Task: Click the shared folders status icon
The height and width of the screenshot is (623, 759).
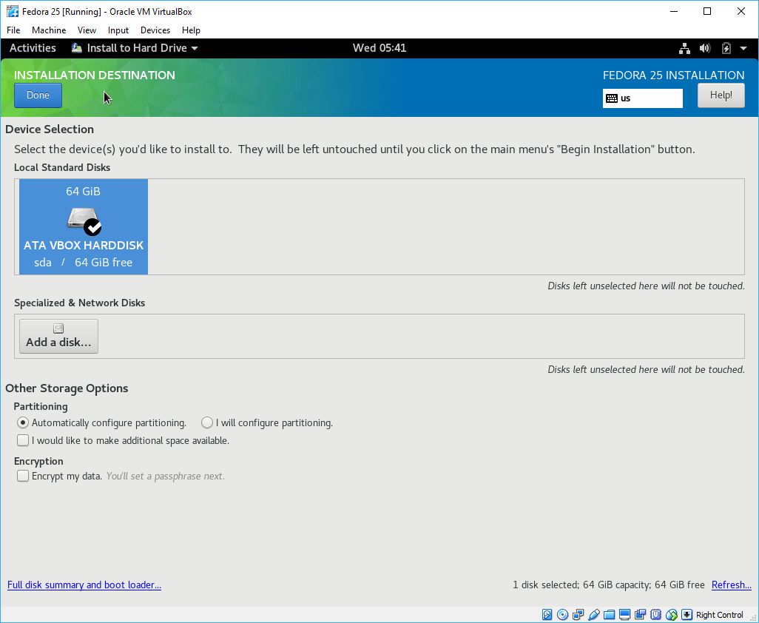Action: tap(609, 615)
